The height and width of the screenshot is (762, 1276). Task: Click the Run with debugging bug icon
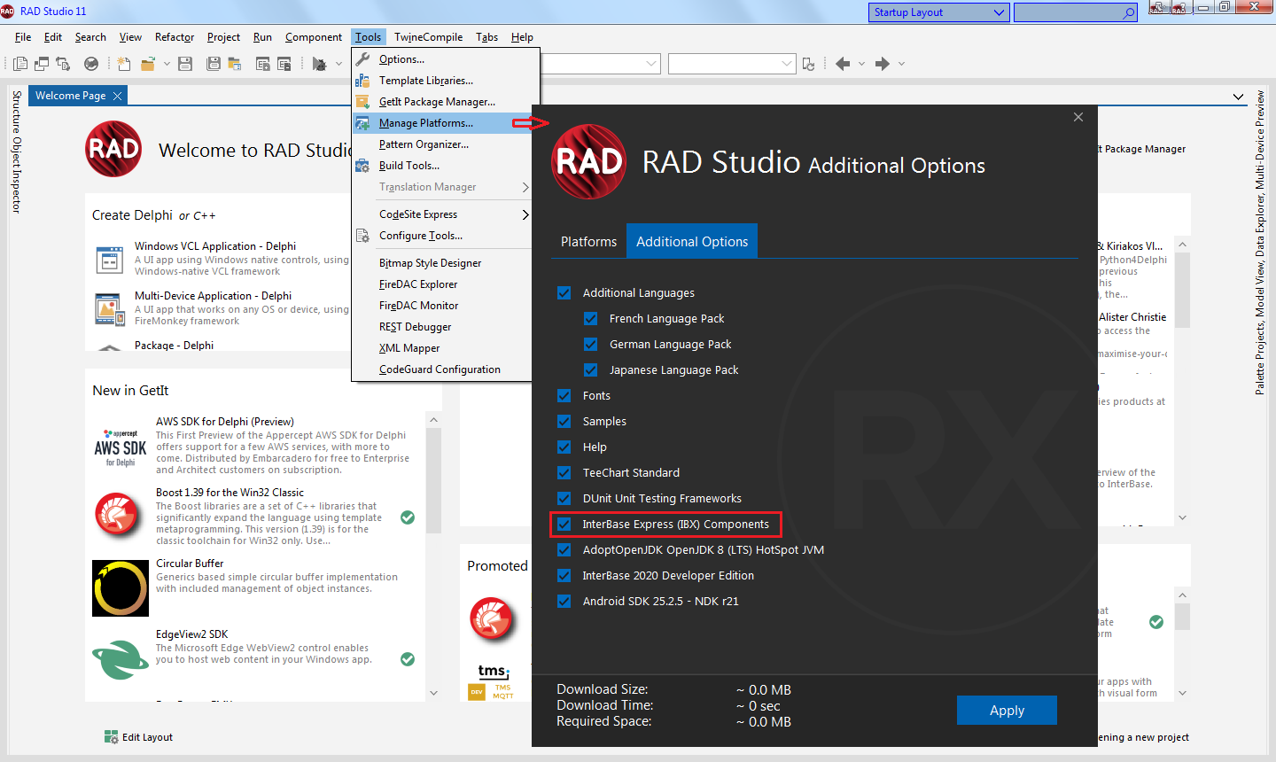(x=320, y=64)
